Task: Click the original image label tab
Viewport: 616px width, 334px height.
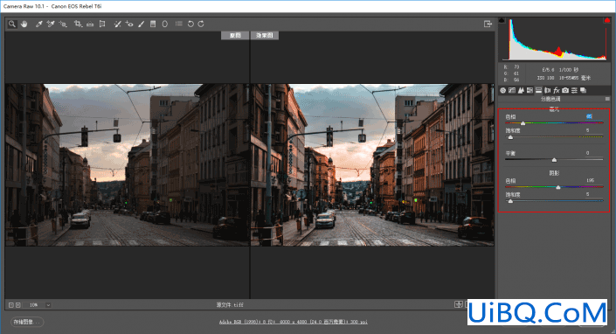Action: coord(235,35)
